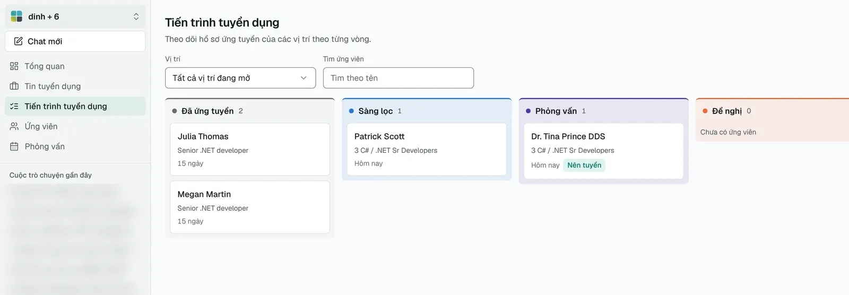Click the Ứng viên people icon

[14, 126]
